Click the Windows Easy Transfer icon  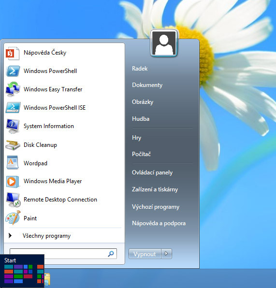13,89
